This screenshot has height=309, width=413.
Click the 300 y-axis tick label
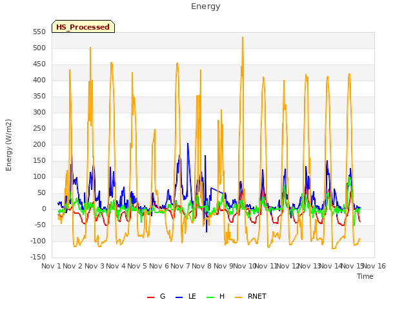(x=39, y=113)
